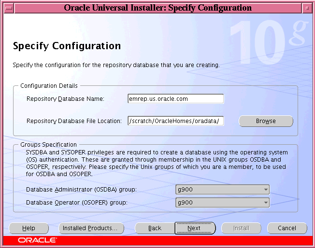The width and height of the screenshot is (315, 248).
Task: Proceed with the Next button
Action: tap(195, 228)
